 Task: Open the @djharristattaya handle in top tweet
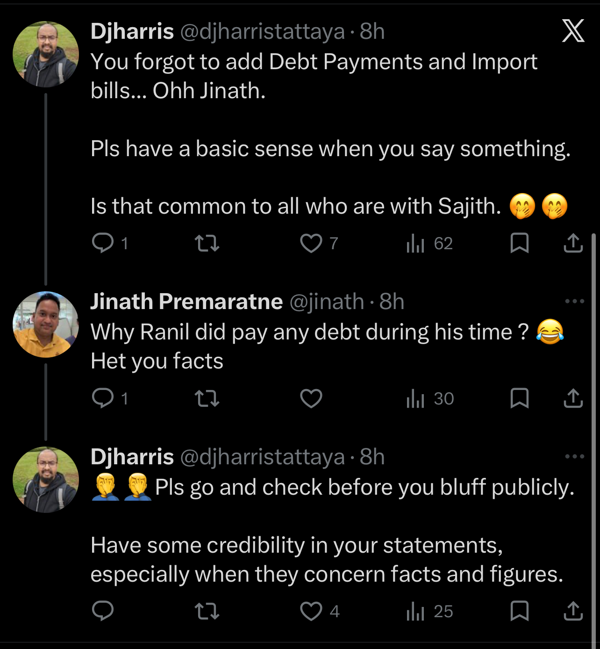pos(262,32)
